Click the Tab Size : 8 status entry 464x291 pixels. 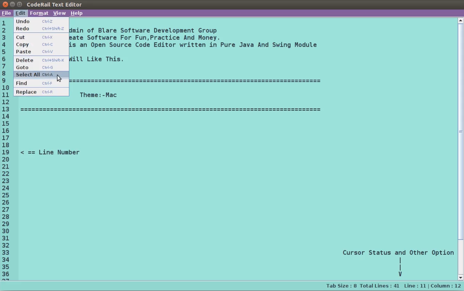341,286
